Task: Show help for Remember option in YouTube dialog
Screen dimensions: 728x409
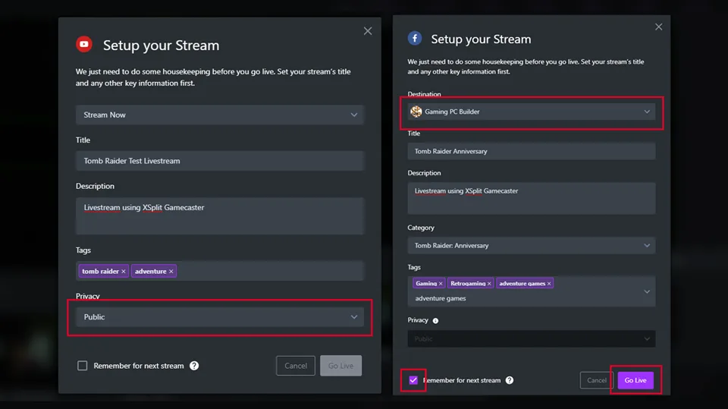Action: 194,366
